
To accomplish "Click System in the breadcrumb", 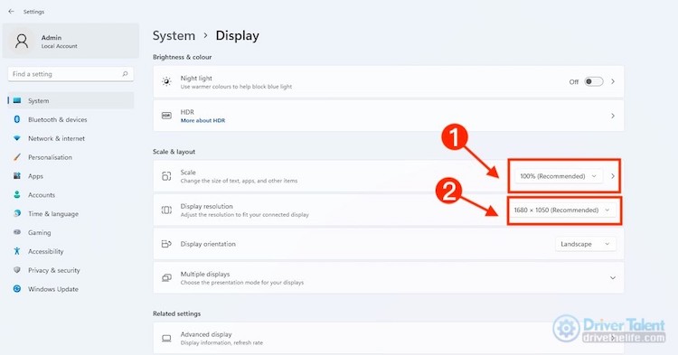I will tap(174, 35).
